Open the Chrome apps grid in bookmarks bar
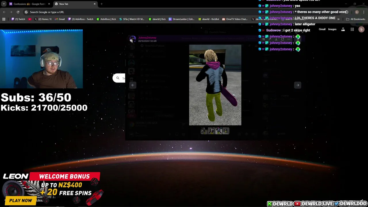 click(x=4, y=19)
